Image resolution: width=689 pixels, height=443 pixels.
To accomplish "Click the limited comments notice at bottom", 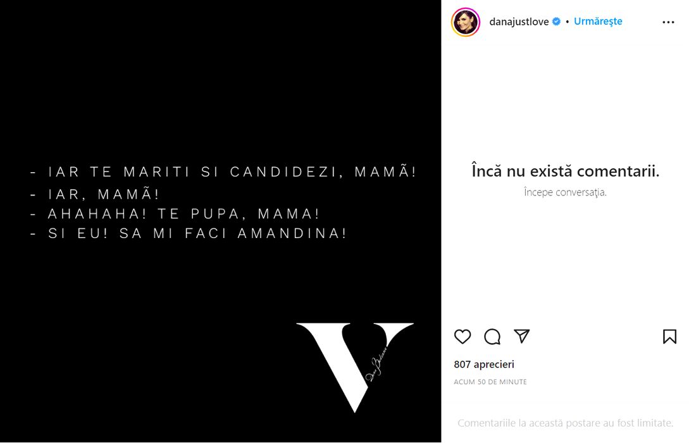I will pos(565,423).
